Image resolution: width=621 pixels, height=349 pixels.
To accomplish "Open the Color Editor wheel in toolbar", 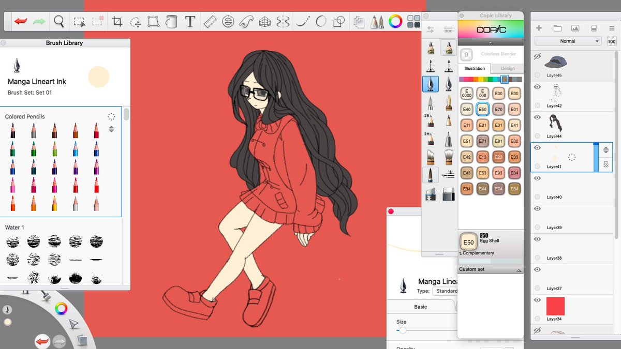I will point(395,22).
